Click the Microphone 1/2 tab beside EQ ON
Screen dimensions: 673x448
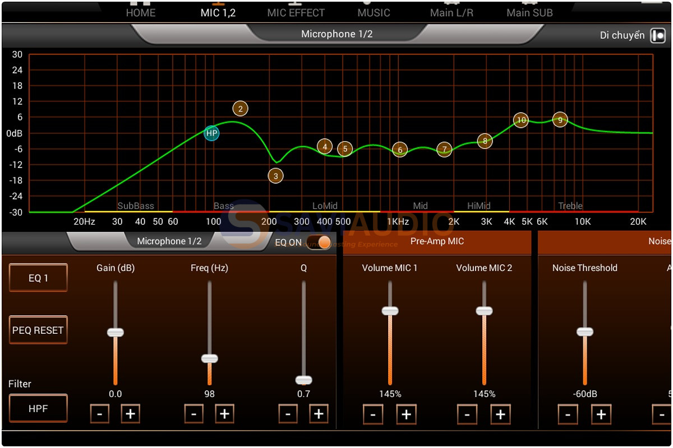[169, 241]
